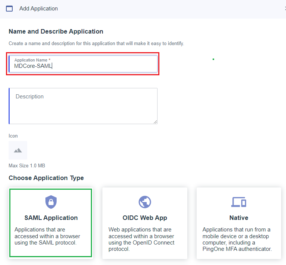This screenshot has width=286, height=265.
Task: Close the Add Application dialog
Action: [x=285, y=9]
